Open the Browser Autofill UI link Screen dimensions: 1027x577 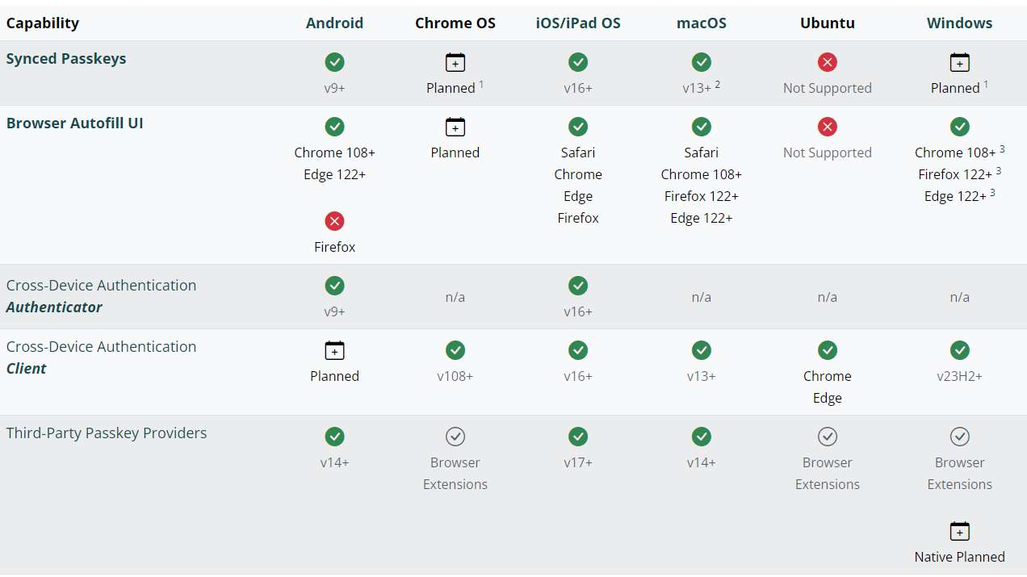point(74,123)
